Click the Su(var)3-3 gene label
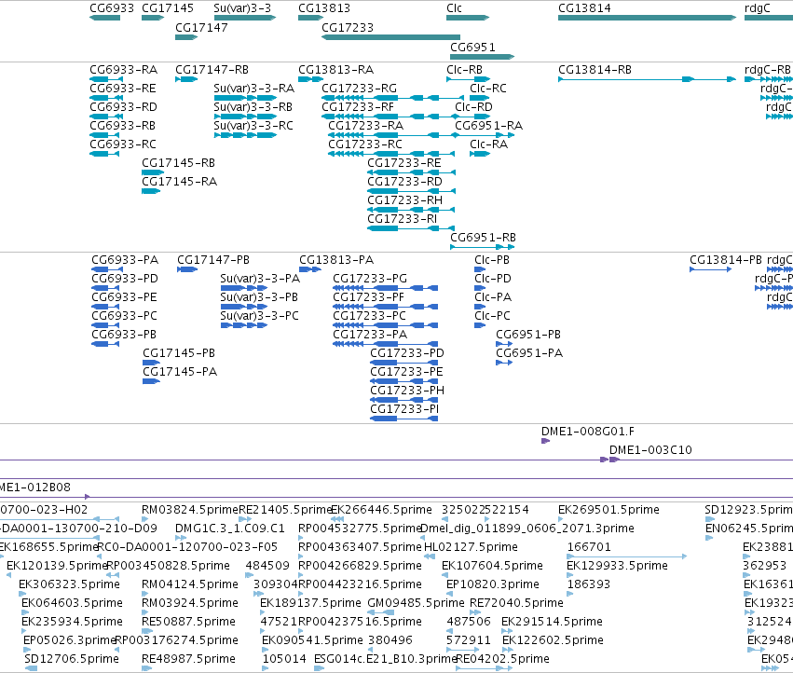The width and height of the screenshot is (793, 673). coord(242,8)
